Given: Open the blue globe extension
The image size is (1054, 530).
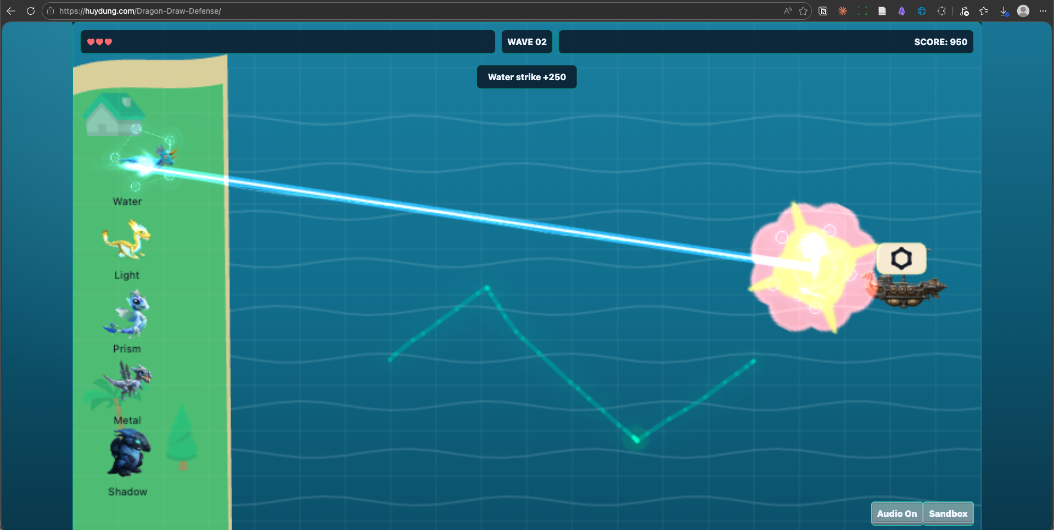Looking at the screenshot, I should coord(922,11).
